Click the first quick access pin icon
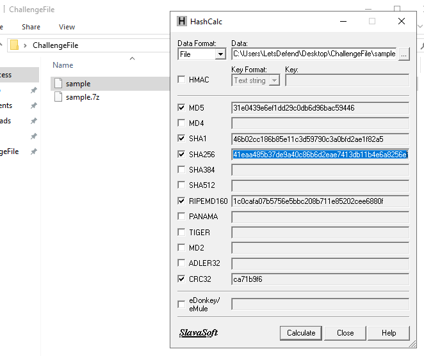Viewport: 424px width, 356px height. click(x=34, y=91)
